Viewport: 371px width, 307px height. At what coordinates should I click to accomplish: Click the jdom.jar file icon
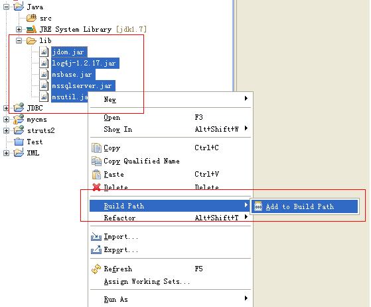[44, 52]
